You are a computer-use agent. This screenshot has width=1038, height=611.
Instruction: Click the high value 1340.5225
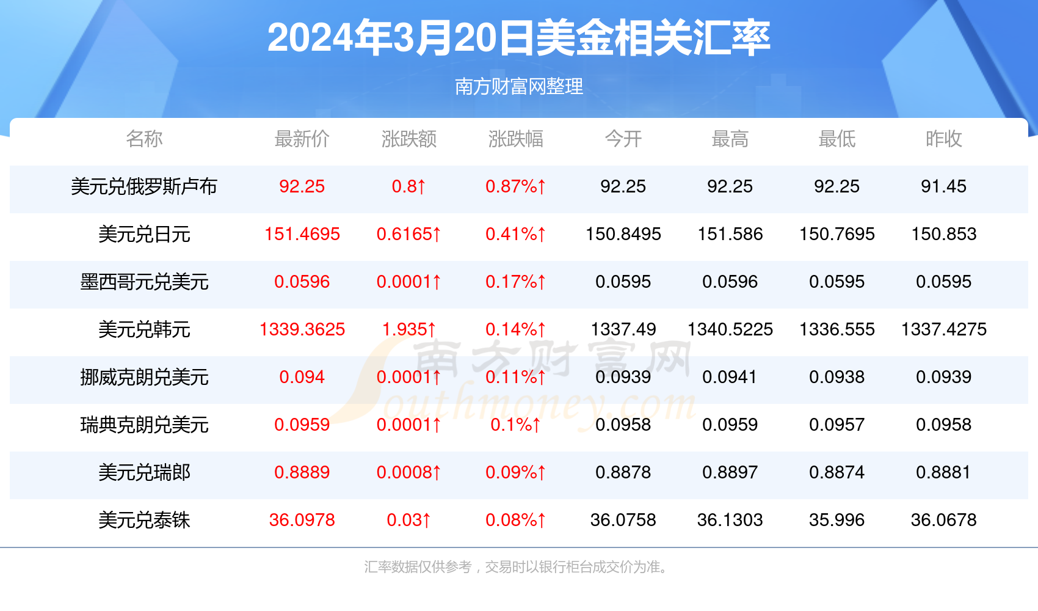730,329
